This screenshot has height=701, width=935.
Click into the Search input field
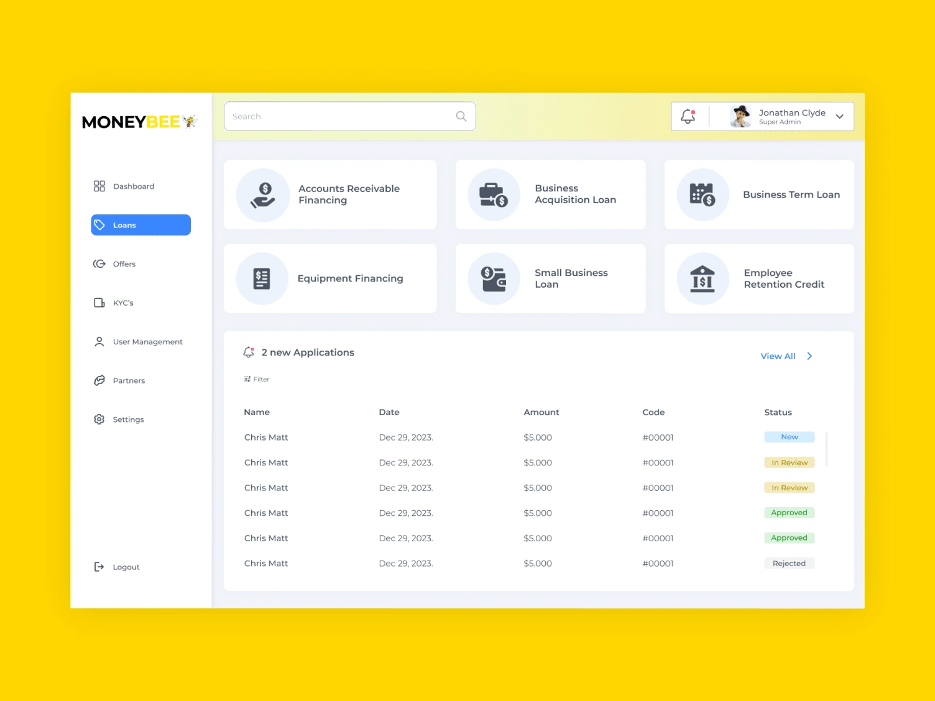tap(350, 116)
